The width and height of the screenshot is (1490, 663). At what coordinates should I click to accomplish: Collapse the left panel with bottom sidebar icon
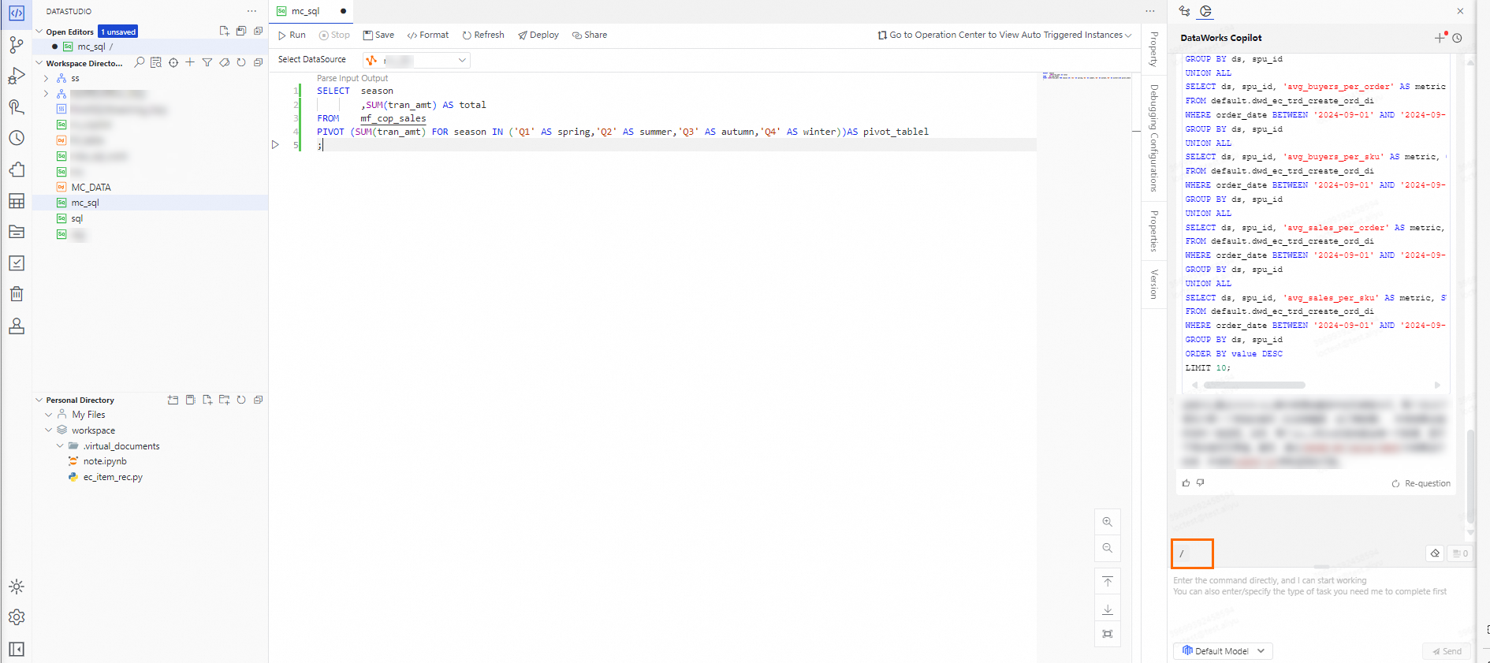coord(17,649)
